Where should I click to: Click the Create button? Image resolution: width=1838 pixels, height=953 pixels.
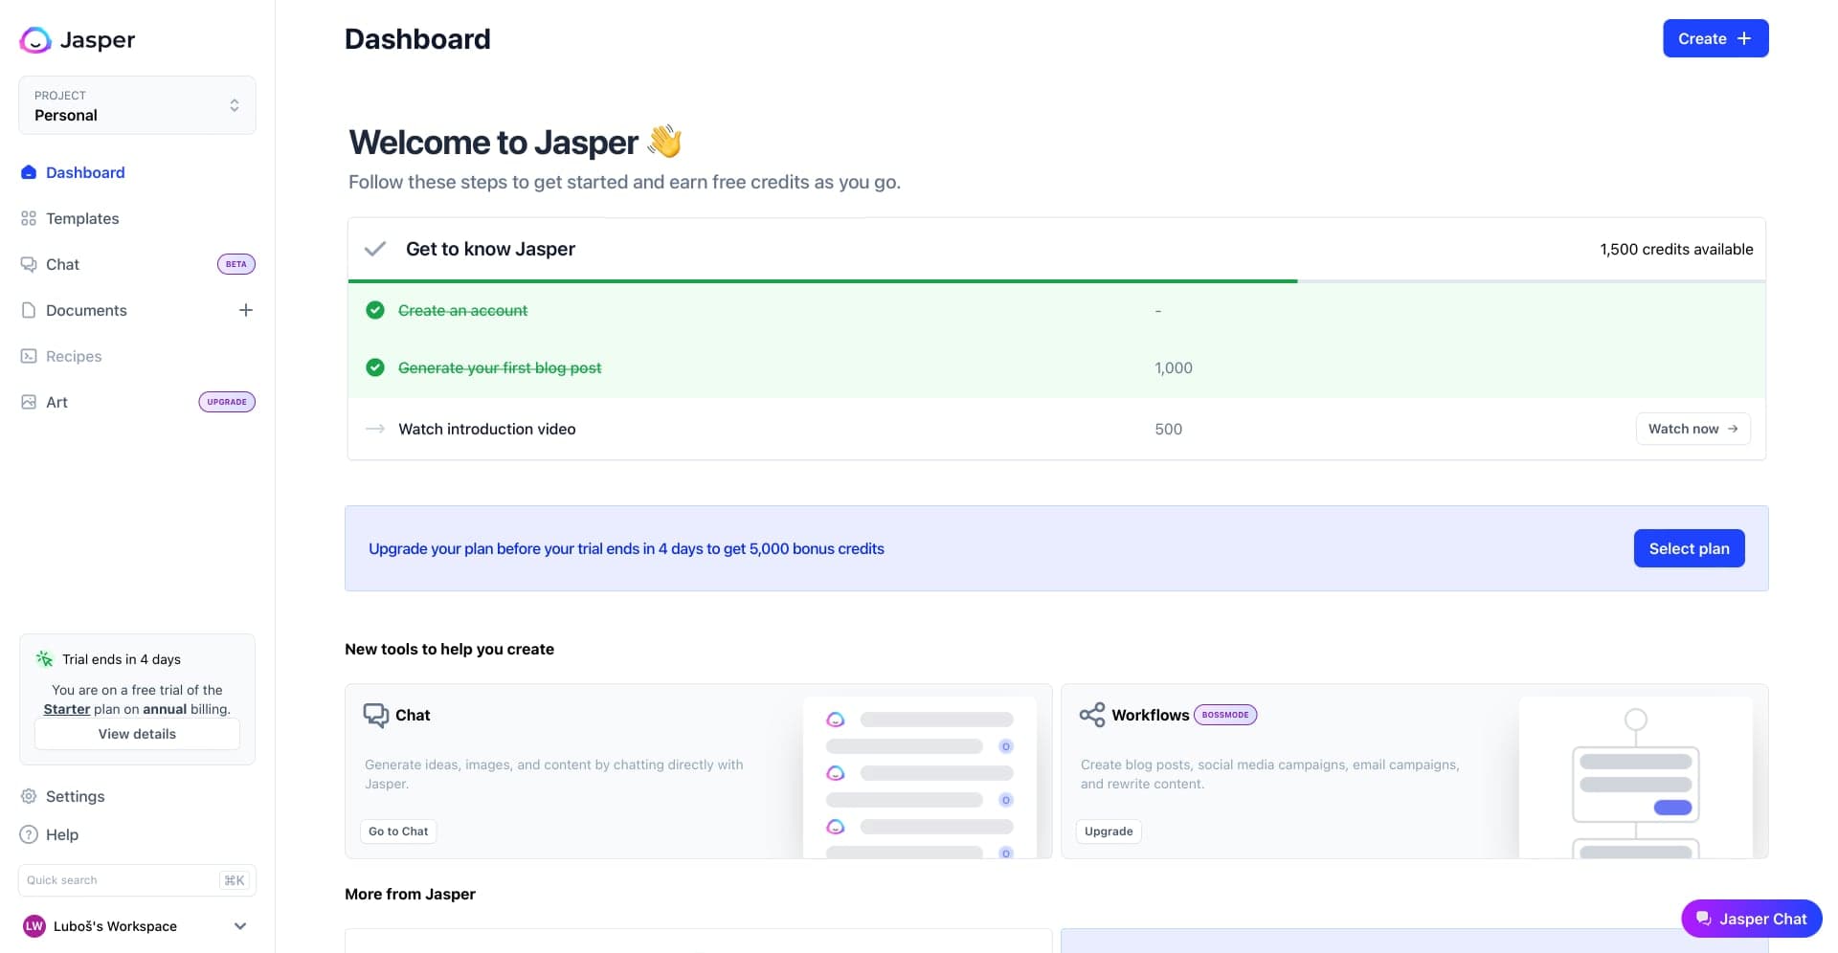1715,38
